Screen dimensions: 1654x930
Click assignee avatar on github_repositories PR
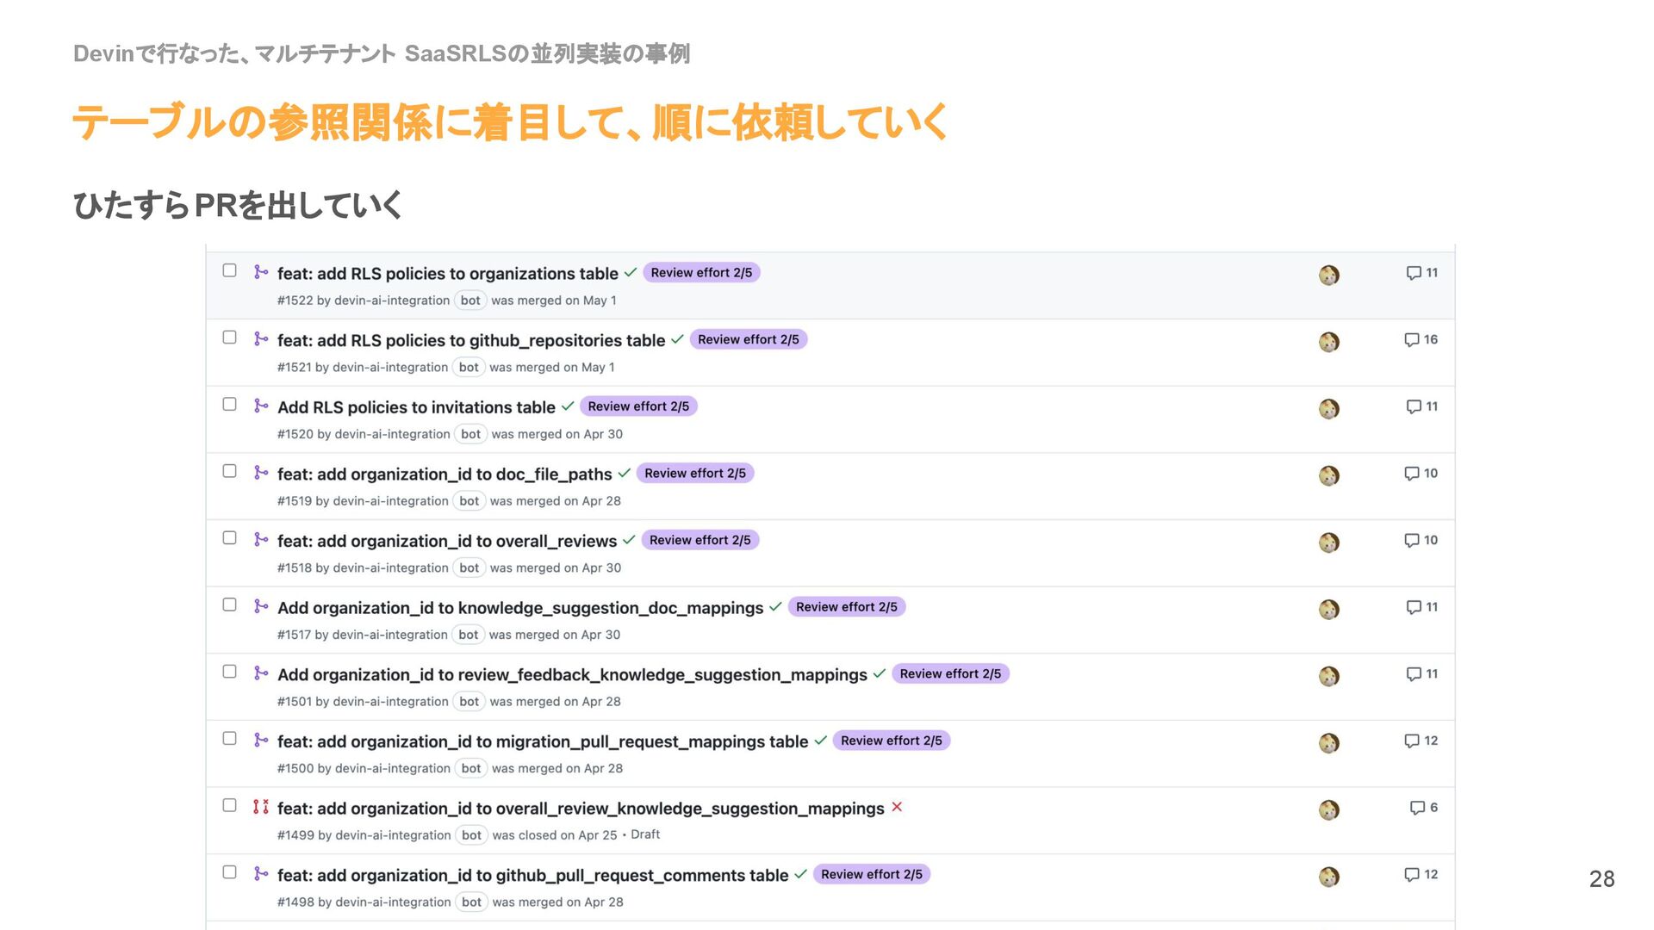point(1329,342)
